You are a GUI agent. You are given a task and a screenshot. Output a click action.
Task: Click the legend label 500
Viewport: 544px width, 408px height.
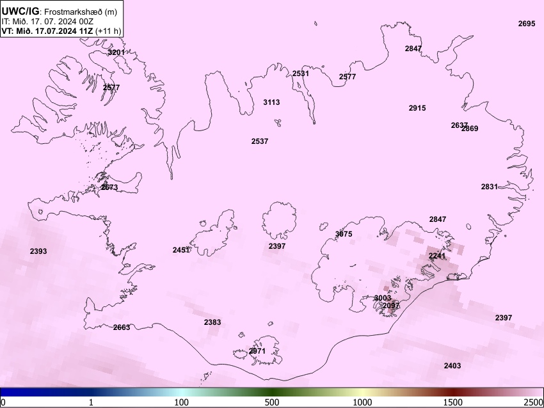[272, 402]
